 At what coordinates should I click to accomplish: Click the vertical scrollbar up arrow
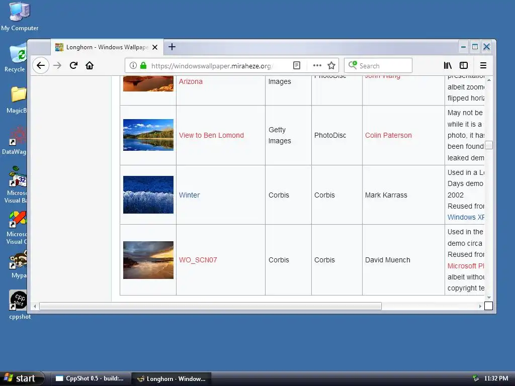(489, 80)
